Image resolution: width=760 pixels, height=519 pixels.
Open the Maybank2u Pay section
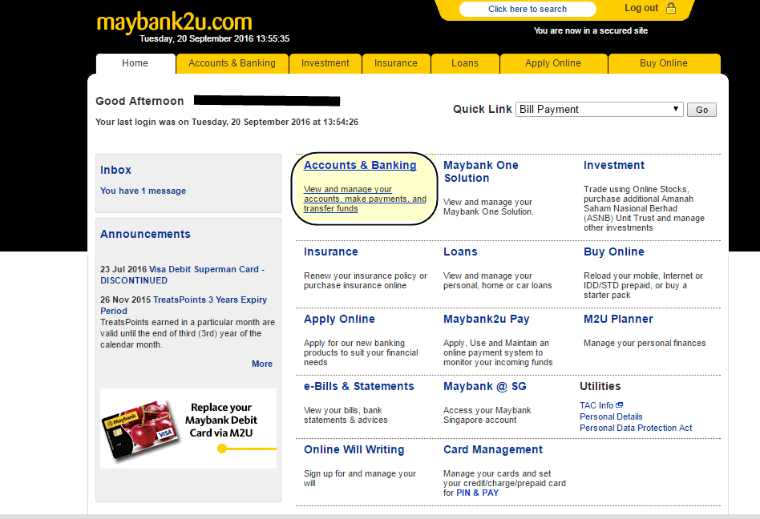486,319
